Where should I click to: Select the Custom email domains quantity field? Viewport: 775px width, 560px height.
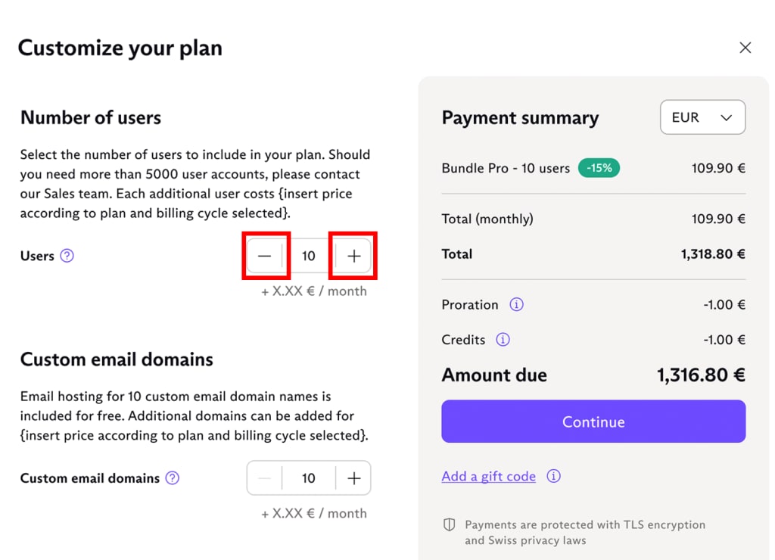309,478
